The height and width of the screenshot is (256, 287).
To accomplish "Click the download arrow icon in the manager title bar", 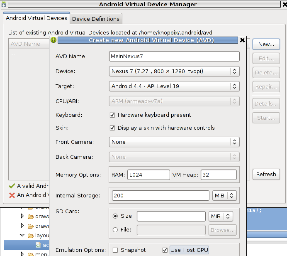I will 4,4.
